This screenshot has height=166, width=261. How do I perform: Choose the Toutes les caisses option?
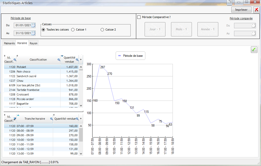pos(43,30)
